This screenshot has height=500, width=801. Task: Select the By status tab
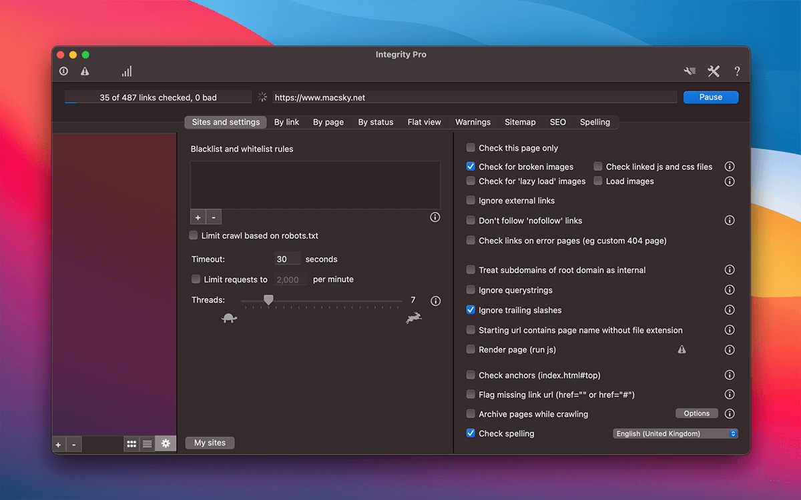[376, 122]
